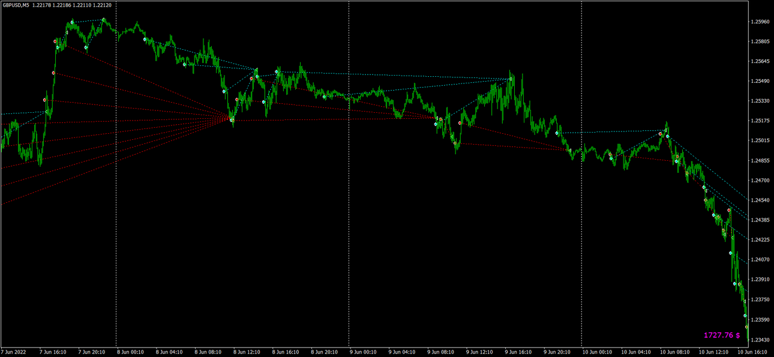The width and height of the screenshot is (774, 357).
Task: Click the 9 Jun 20:10 time label
Action: [557, 352]
